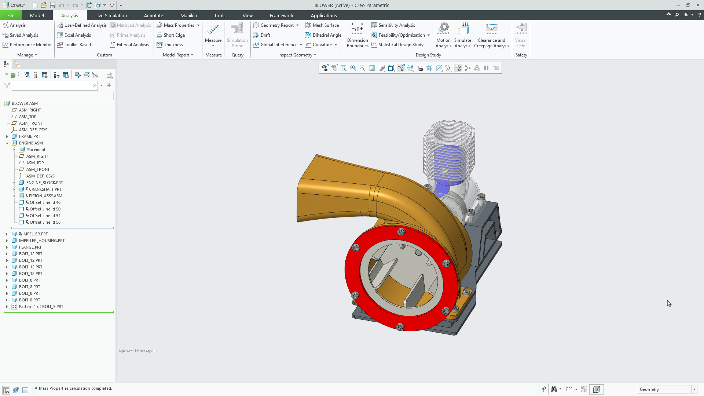The image size is (704, 396).
Task: Open the Inspect Geometry group dropdown
Action: (297, 55)
